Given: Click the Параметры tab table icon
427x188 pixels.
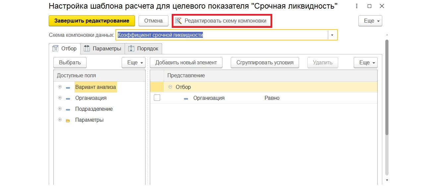Looking at the screenshot, I should 87,48.
